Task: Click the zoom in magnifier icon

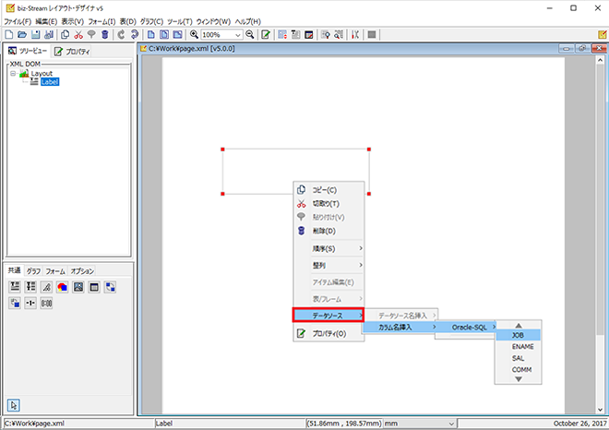Action: point(194,34)
